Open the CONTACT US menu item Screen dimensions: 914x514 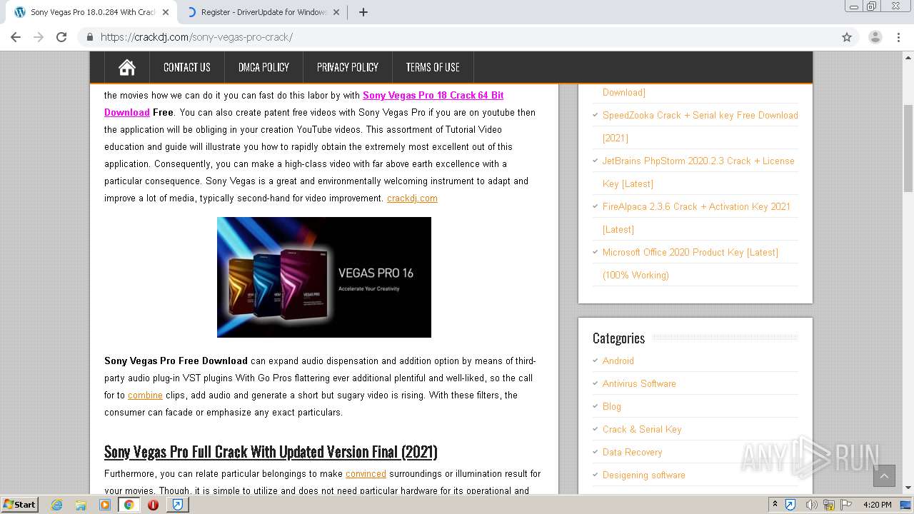tap(187, 67)
